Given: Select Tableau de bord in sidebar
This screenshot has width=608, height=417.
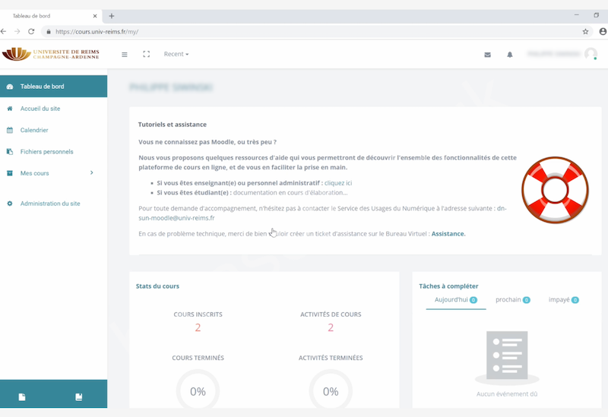Looking at the screenshot, I should tap(53, 86).
